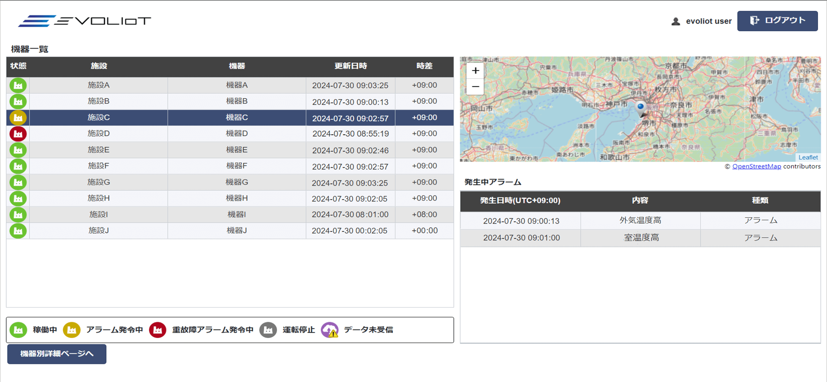
Task: Open 機器別詳細ページへ button
Action: coord(57,354)
